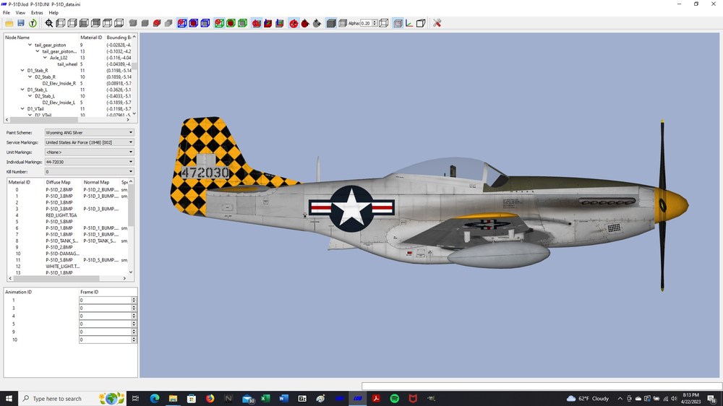Open the Paint Scheme dropdown
The height and width of the screenshot is (406, 723).
89,132
